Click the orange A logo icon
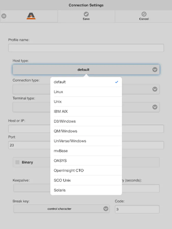Image resolution: width=172 pixels, height=229 pixels. click(31, 16)
